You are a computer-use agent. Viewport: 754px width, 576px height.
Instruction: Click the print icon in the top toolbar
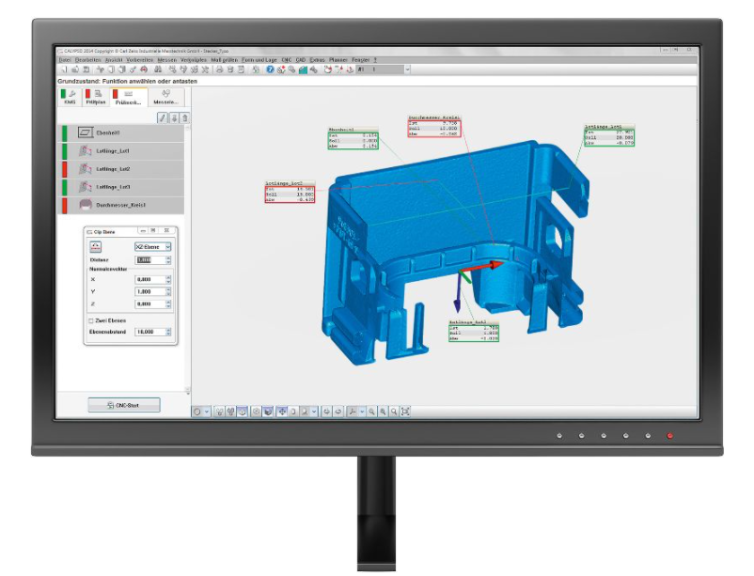point(219,70)
